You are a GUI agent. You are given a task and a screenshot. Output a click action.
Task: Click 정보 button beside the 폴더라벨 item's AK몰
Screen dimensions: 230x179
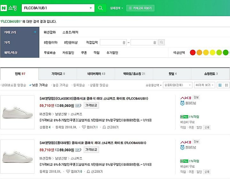pos(196,142)
